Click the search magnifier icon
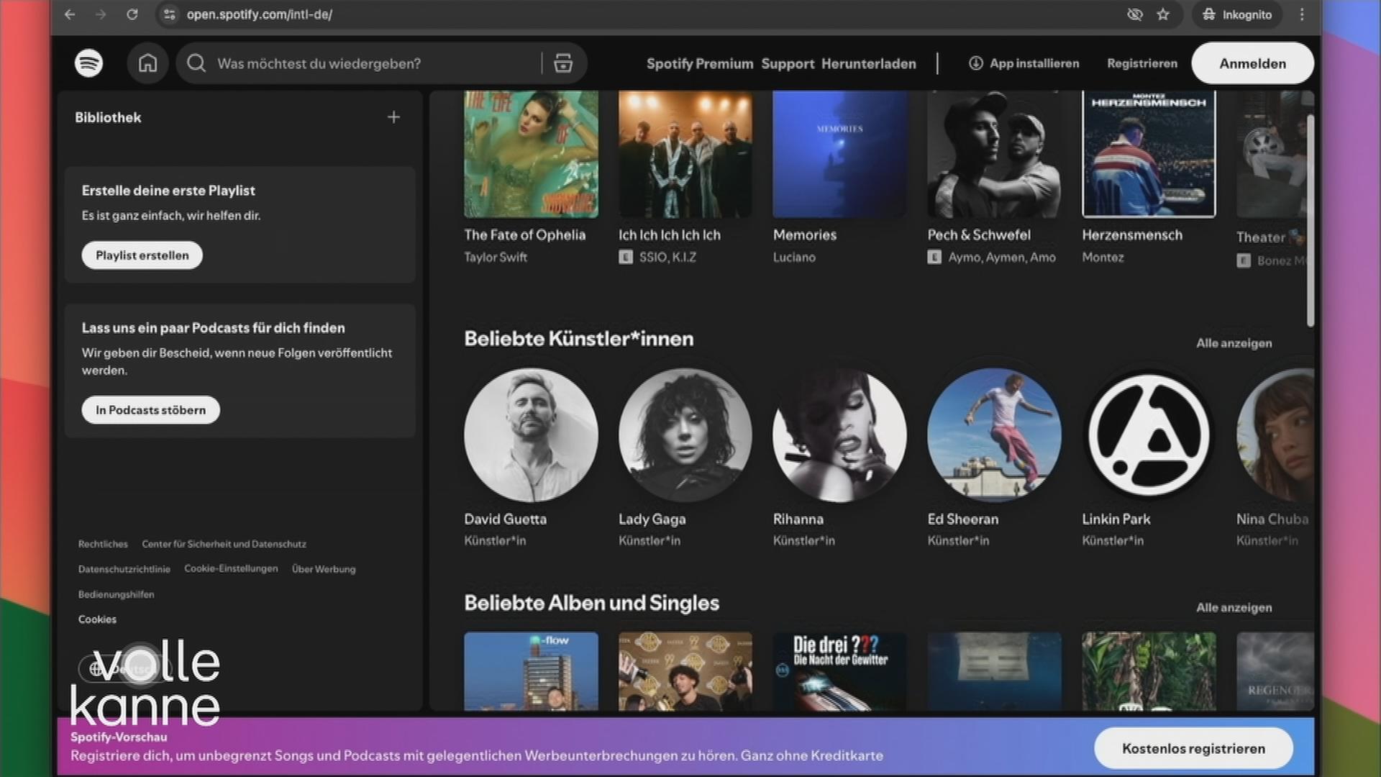Screen dimensions: 1381x777 [x=196, y=63]
